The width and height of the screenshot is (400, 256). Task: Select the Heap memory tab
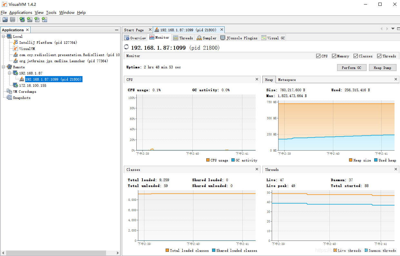click(x=269, y=80)
